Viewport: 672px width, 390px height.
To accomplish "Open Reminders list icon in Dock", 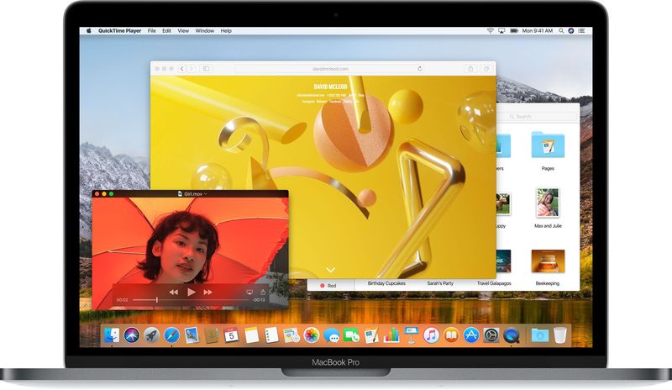I will pos(271,335).
